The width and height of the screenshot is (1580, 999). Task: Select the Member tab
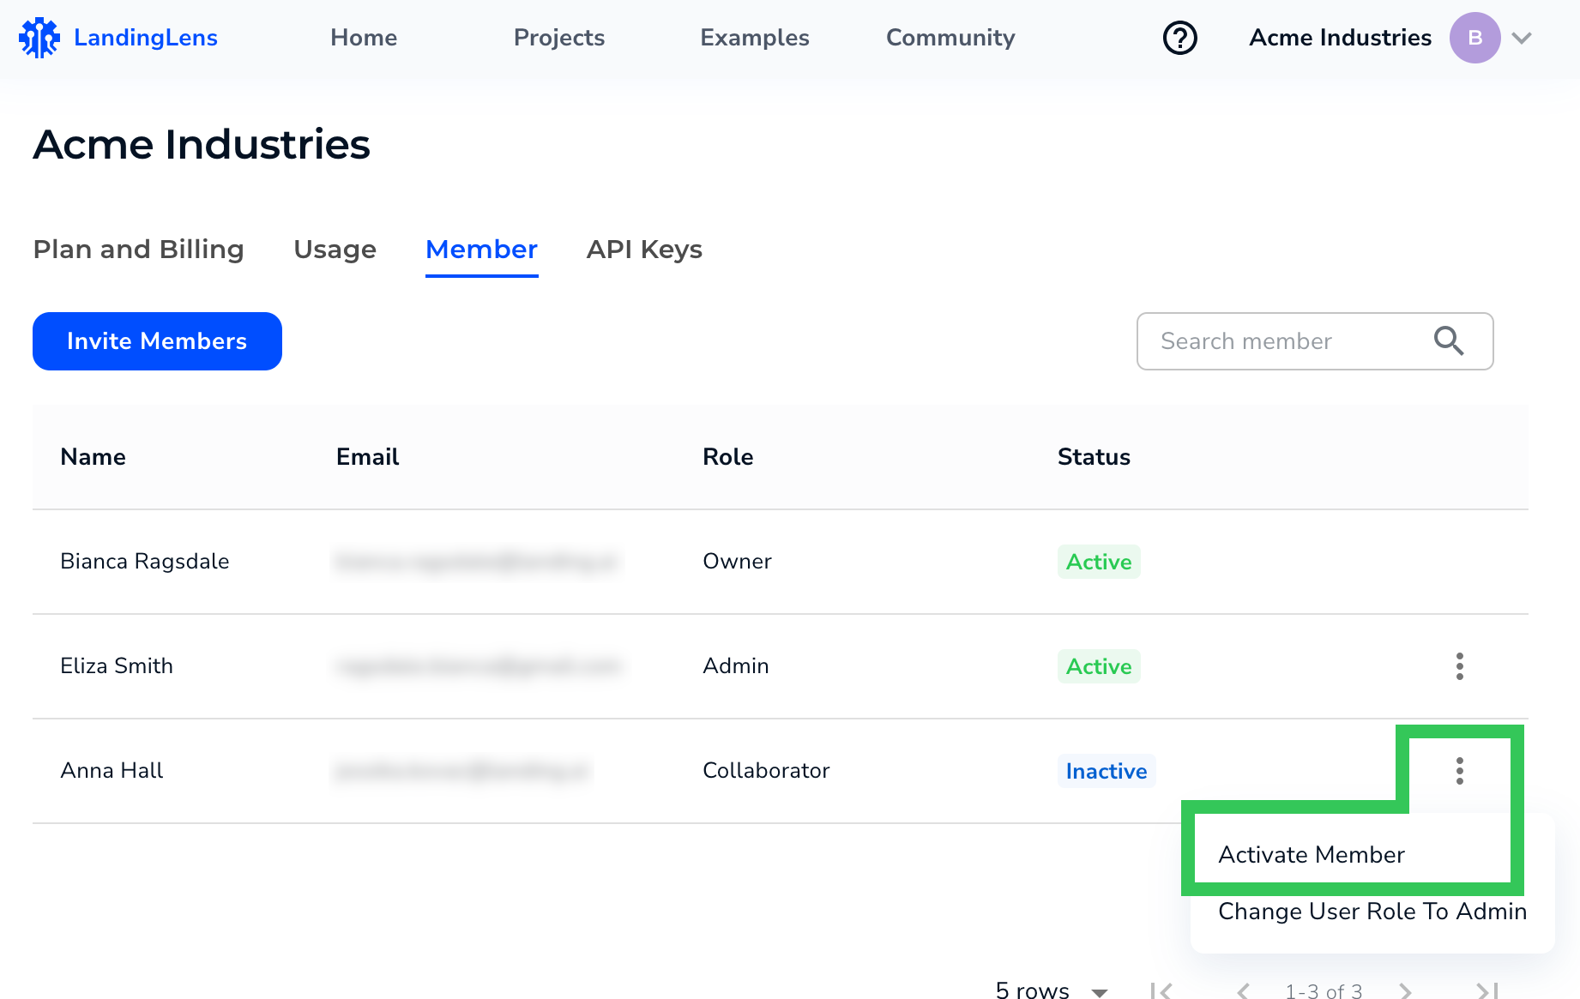482,250
